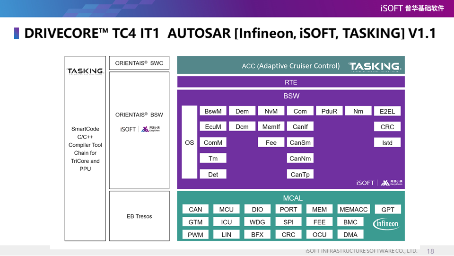Select the E2EL module box
Viewport: 454px width, 256px height.
tap(387, 111)
